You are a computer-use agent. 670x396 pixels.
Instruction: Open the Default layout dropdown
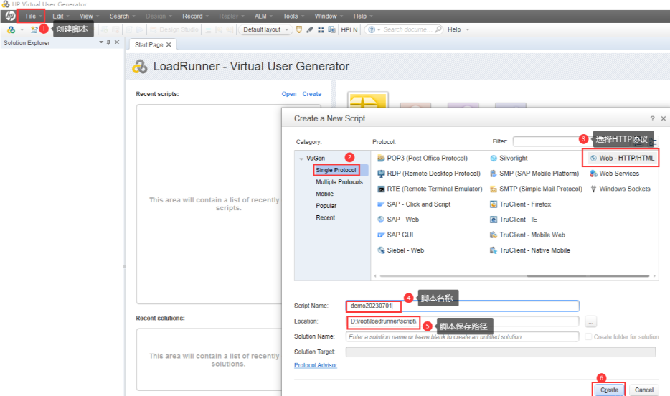tap(265, 29)
